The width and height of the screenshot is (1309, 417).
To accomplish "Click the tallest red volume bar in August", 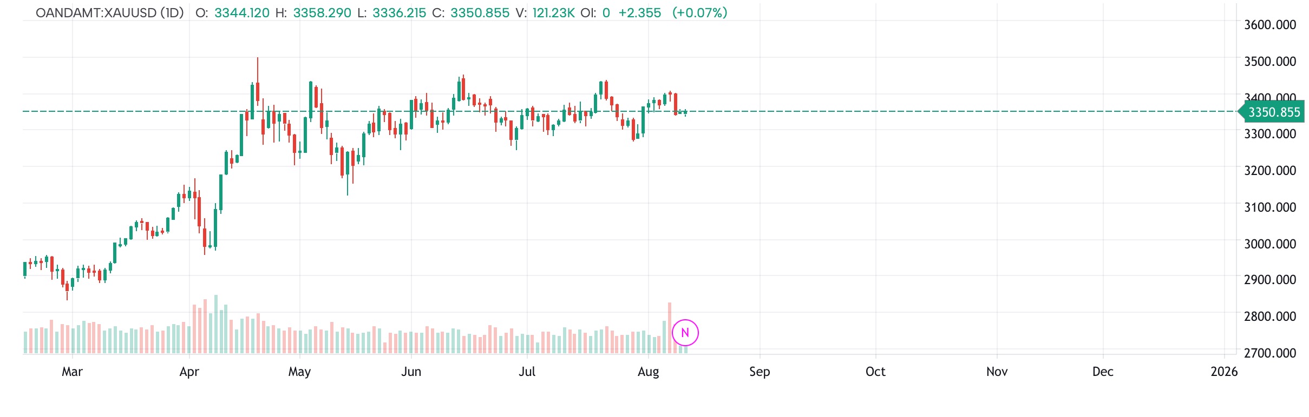I will pos(670,327).
